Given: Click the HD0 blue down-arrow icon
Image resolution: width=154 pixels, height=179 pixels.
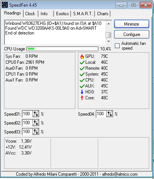Looking at the screenshot, I should (82, 92).
